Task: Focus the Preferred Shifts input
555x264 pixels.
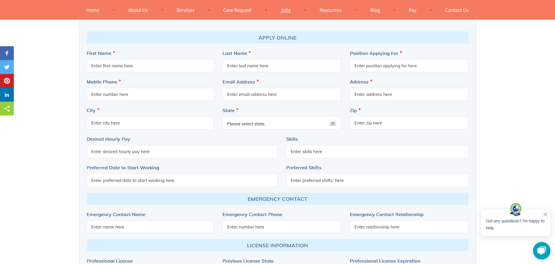Action: point(377,181)
